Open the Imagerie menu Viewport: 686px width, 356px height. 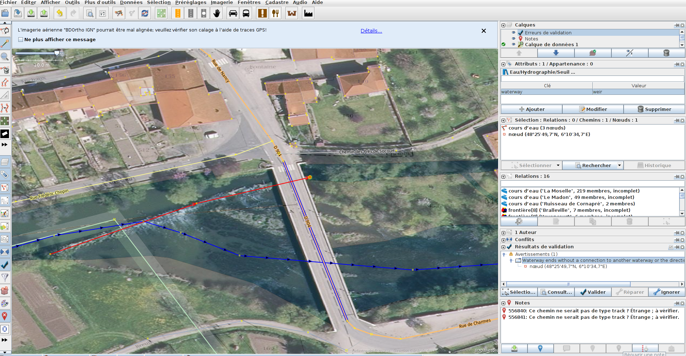coord(222,3)
